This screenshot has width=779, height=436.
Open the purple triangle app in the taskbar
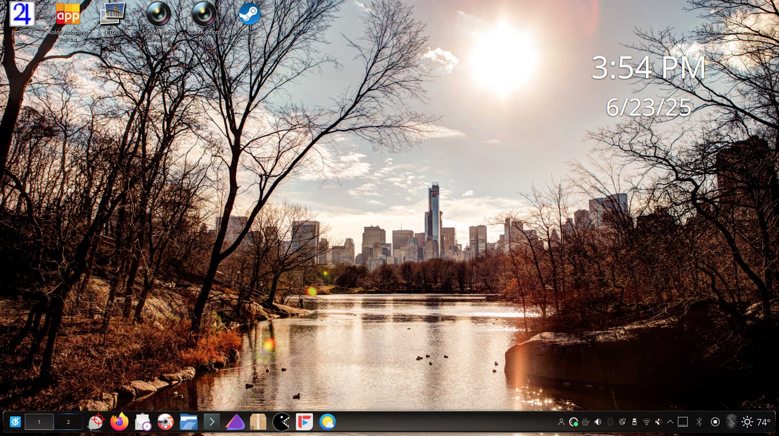pos(235,422)
